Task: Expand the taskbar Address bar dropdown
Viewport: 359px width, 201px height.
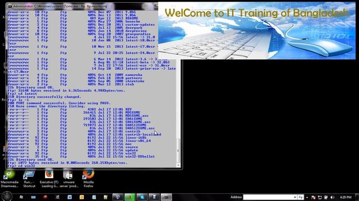Action: [x=295, y=197]
